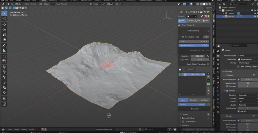The width and height of the screenshot is (258, 133).
Task: Toggle the Diorama checkbox
Action: tap(182, 60)
